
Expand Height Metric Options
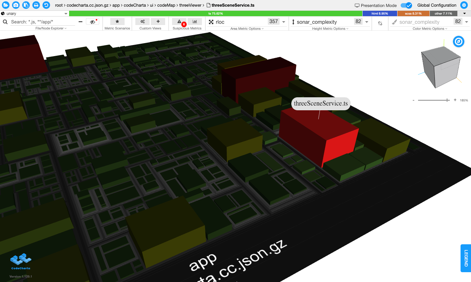pyautogui.click(x=330, y=29)
